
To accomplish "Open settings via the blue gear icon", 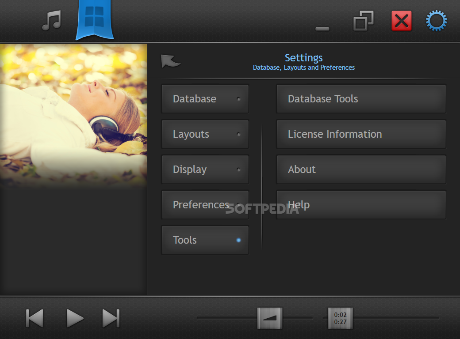I will [436, 21].
